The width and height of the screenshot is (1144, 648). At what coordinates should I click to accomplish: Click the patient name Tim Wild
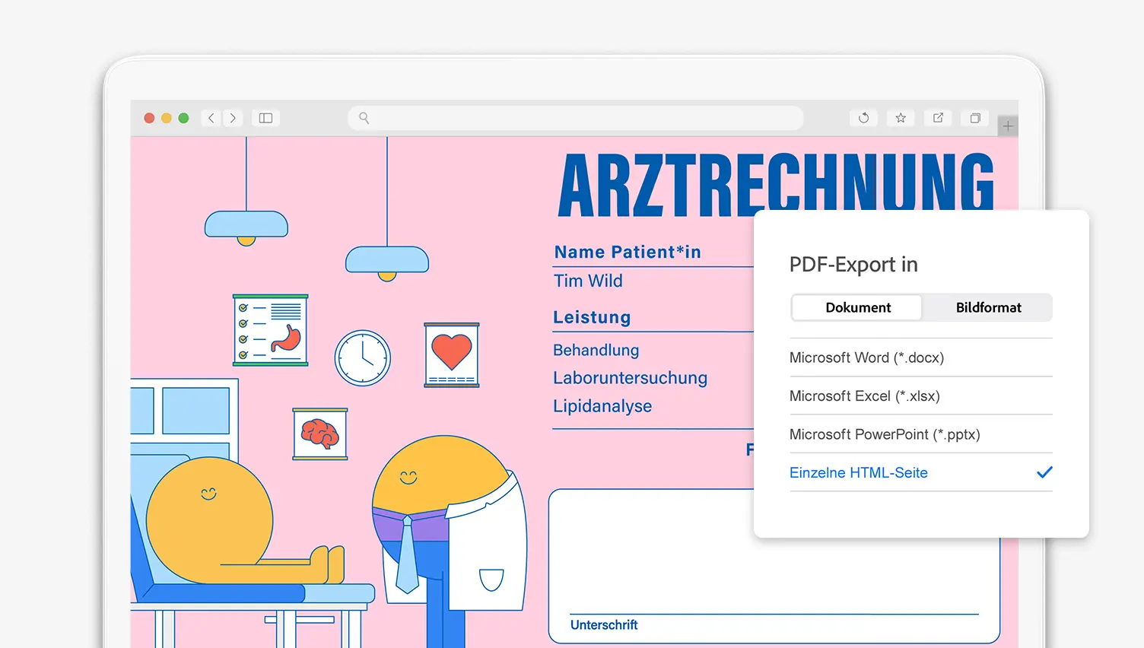click(588, 281)
